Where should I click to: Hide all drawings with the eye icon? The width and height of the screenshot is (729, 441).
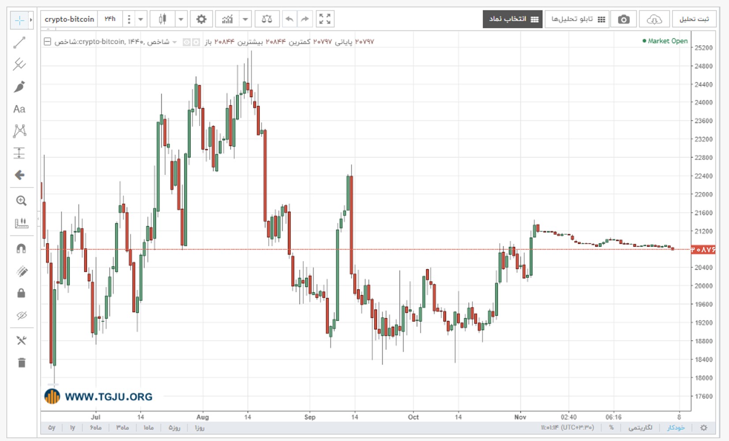[x=21, y=315]
